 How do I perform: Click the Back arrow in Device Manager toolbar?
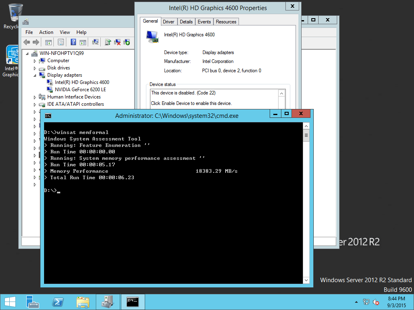click(x=27, y=42)
